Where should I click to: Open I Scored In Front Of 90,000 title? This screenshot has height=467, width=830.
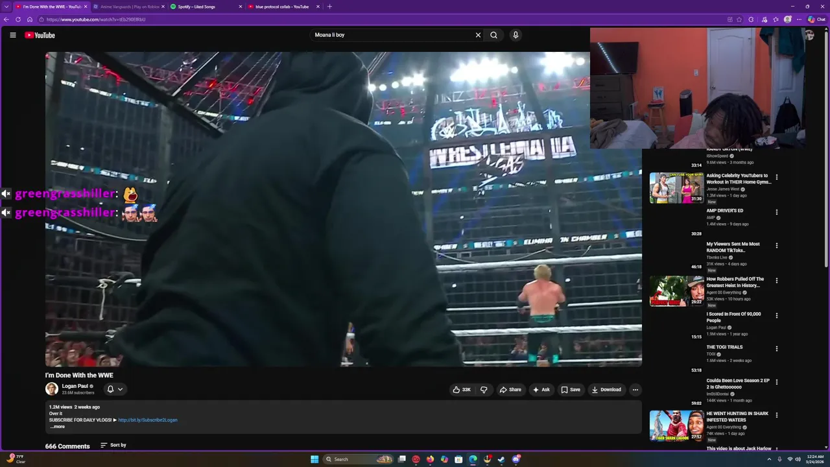tap(733, 317)
